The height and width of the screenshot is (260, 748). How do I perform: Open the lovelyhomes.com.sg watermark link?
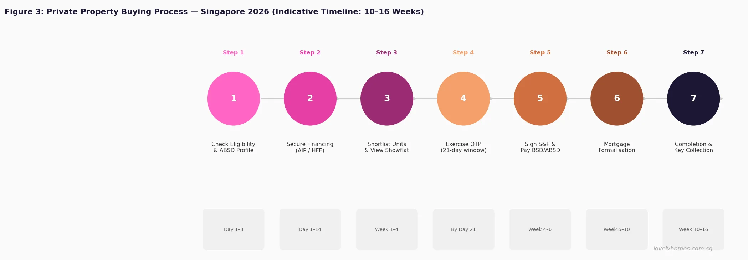[x=683, y=249]
